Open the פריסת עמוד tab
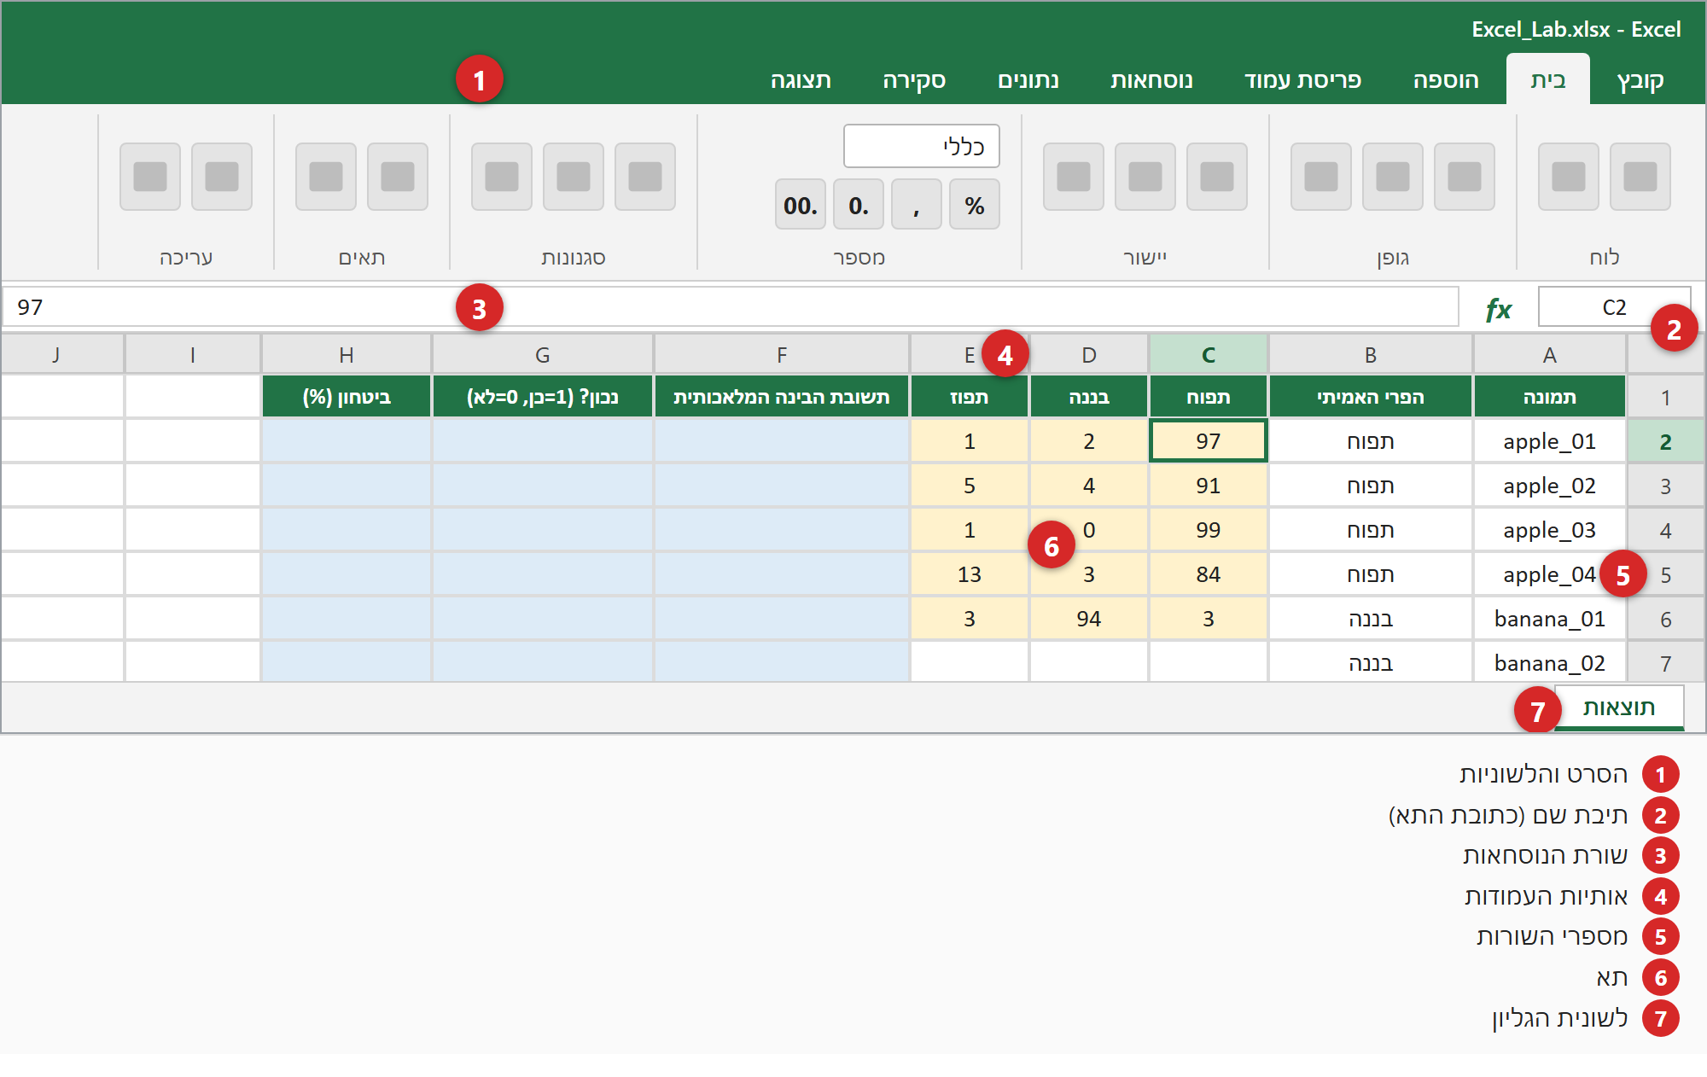This screenshot has width=1707, height=1077. click(x=1302, y=80)
